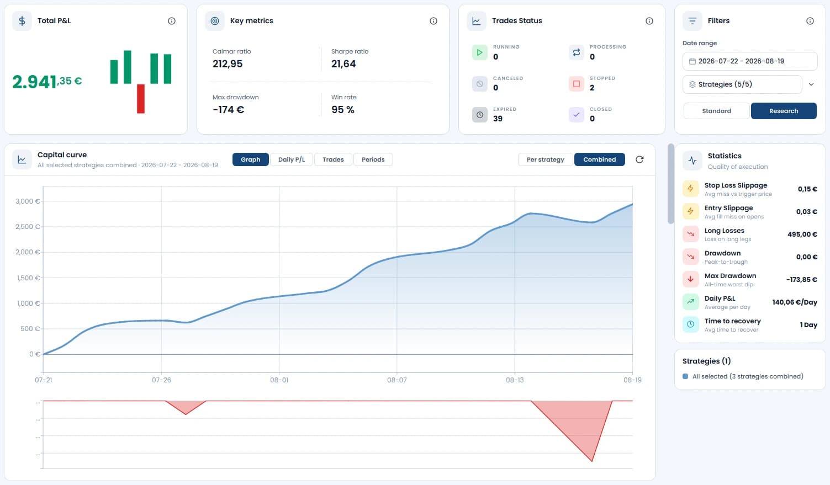Select the Periods tab
The height and width of the screenshot is (485, 830).
point(373,159)
